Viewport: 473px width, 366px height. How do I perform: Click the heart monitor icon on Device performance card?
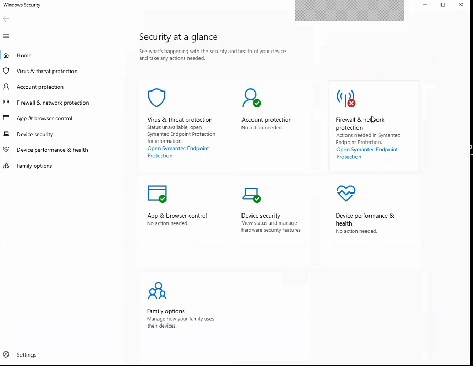(346, 194)
